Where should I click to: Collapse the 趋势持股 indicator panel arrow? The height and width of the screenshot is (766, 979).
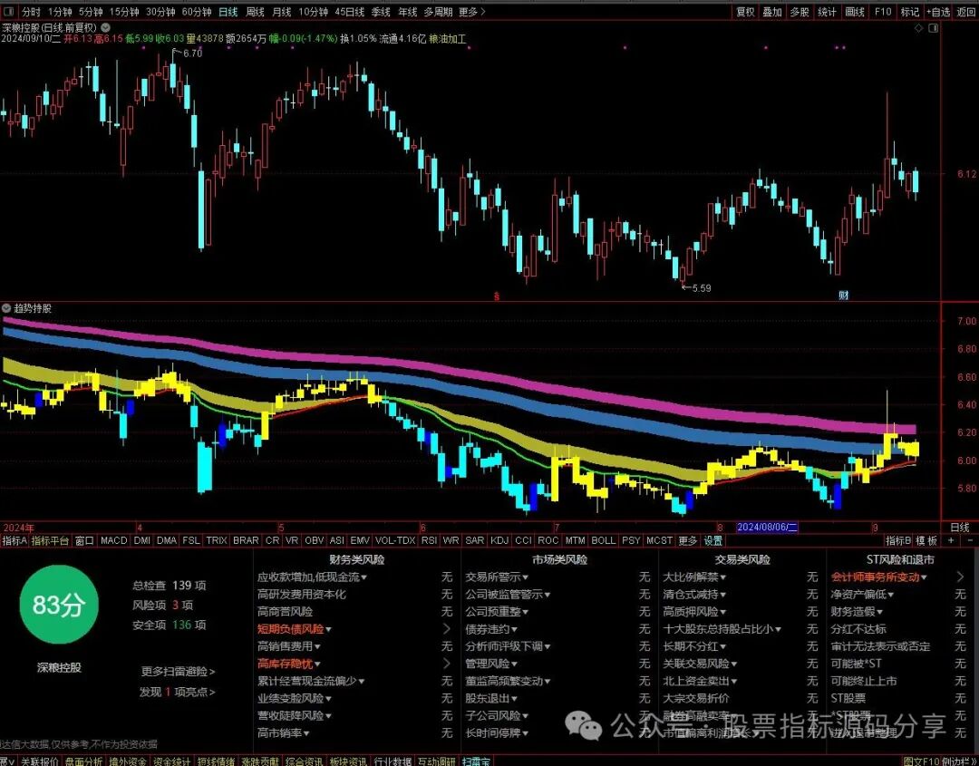(x=6, y=308)
